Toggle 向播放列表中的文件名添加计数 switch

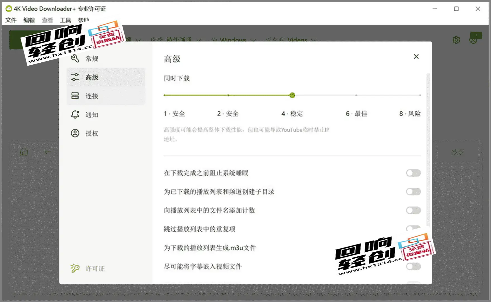pyautogui.click(x=413, y=210)
